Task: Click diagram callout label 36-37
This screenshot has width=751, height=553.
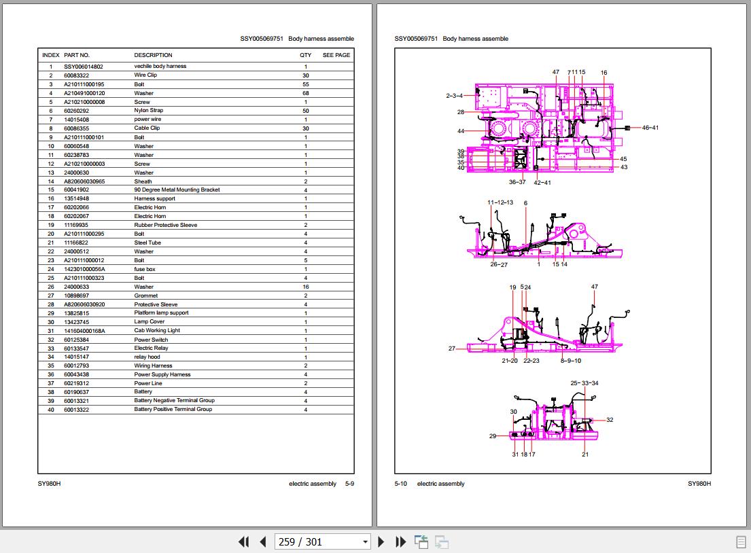Action: [x=517, y=182]
